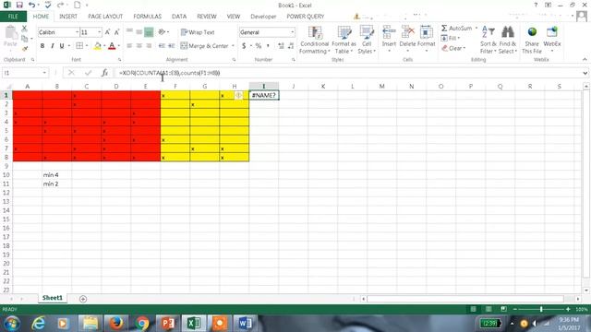Toggle italic formatting
Image resolution: width=591 pixels, height=332 pixels.
click(52, 46)
